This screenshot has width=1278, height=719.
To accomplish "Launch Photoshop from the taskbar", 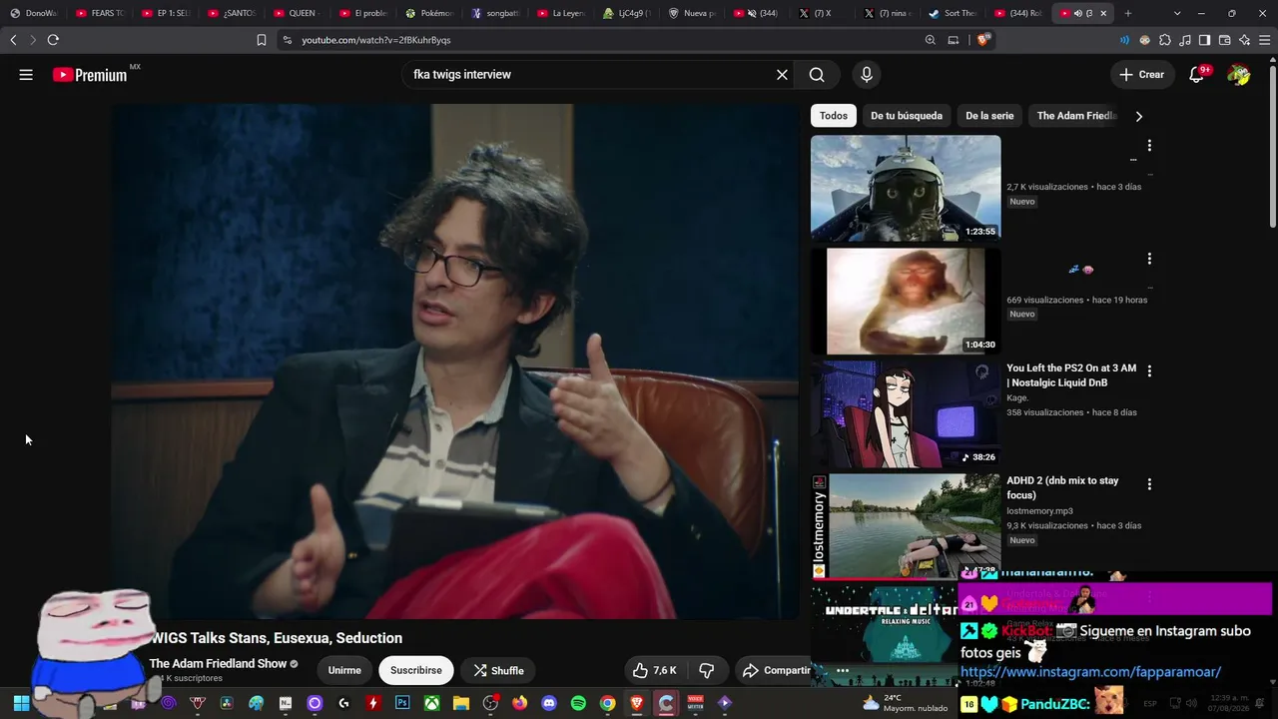I will click(x=402, y=703).
